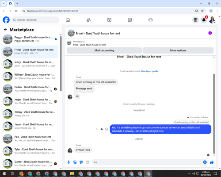The width and height of the screenshot is (221, 177).
Task: Open Tempy 2bed 2bath conversation
Action: (x=30, y=114)
